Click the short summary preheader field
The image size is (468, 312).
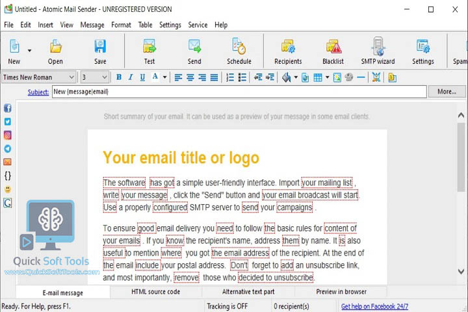point(237,116)
